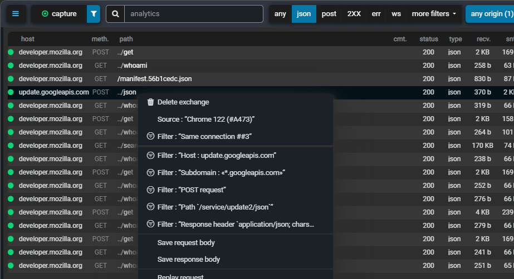Screen dimensions: 514x279
Task: Click filter icon next to Same connection
Action: click(150, 137)
